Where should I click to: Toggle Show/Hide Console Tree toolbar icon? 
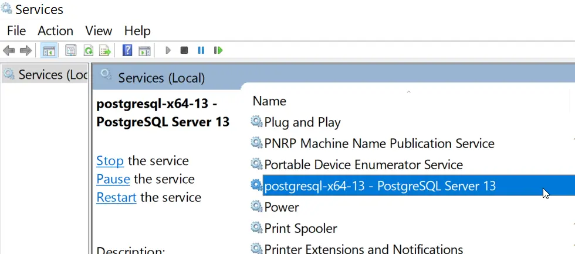point(49,50)
